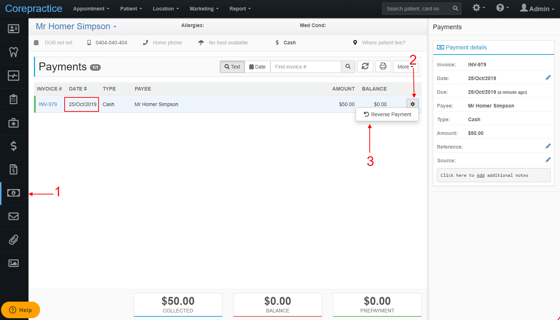The image size is (560, 320).
Task: Click the Find invoice # field
Action: (306, 67)
